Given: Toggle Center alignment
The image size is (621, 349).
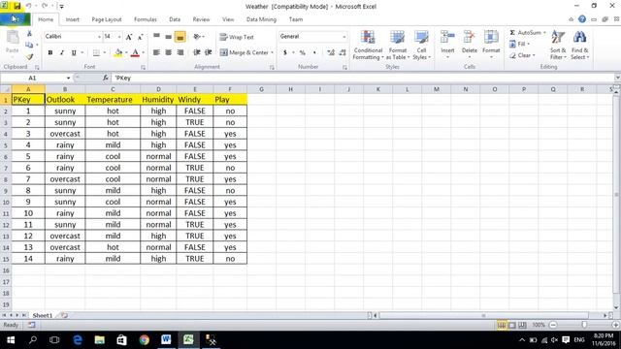Looking at the screenshot, I should tap(168, 52).
